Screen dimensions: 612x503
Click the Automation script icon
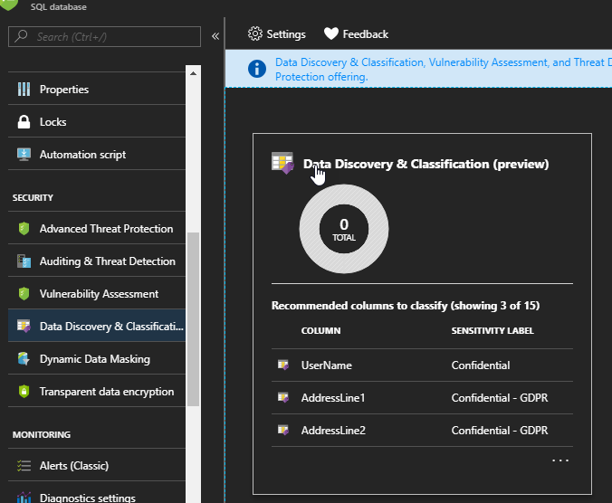tap(24, 155)
